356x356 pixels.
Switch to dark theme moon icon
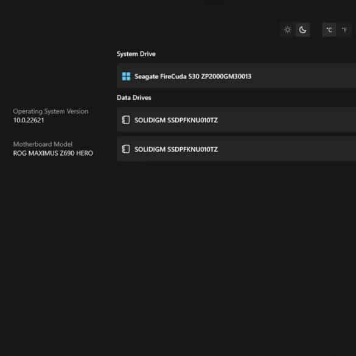302,30
